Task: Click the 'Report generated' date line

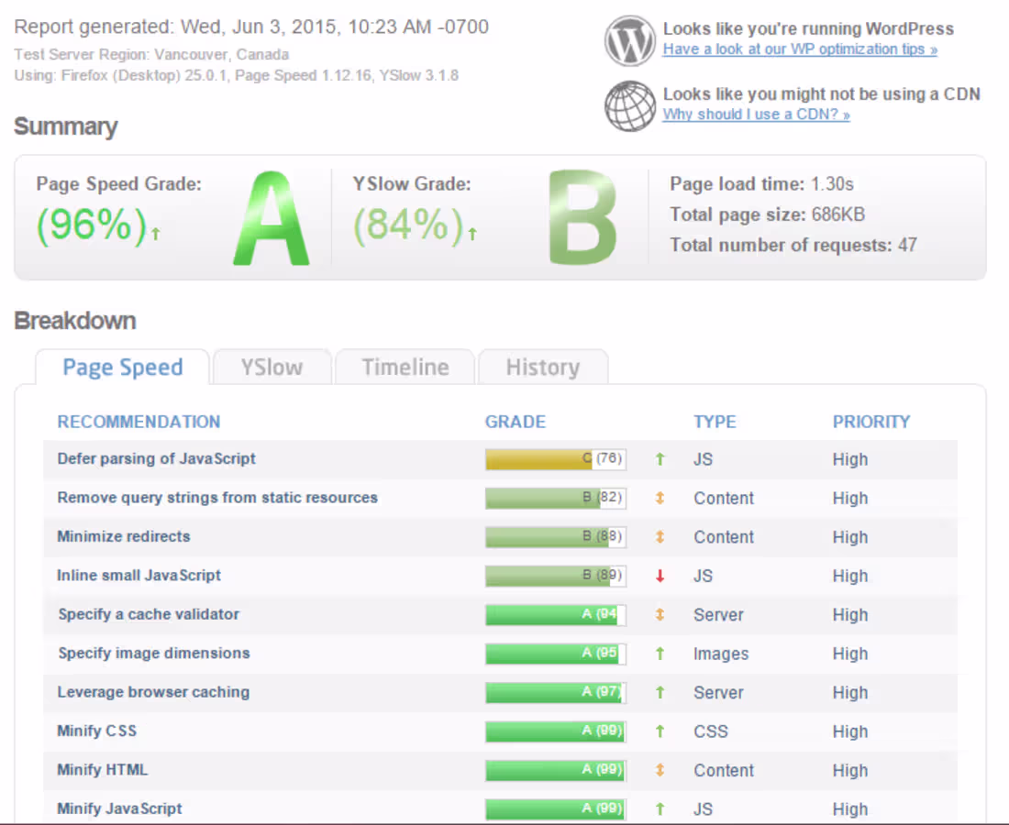Action: [x=251, y=27]
